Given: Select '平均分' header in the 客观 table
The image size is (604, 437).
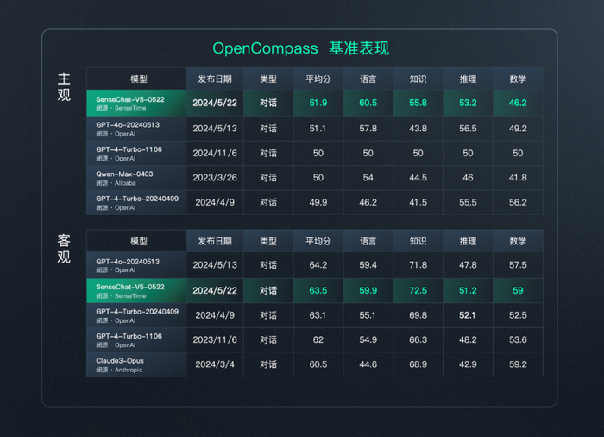Looking at the screenshot, I should pyautogui.click(x=318, y=241).
